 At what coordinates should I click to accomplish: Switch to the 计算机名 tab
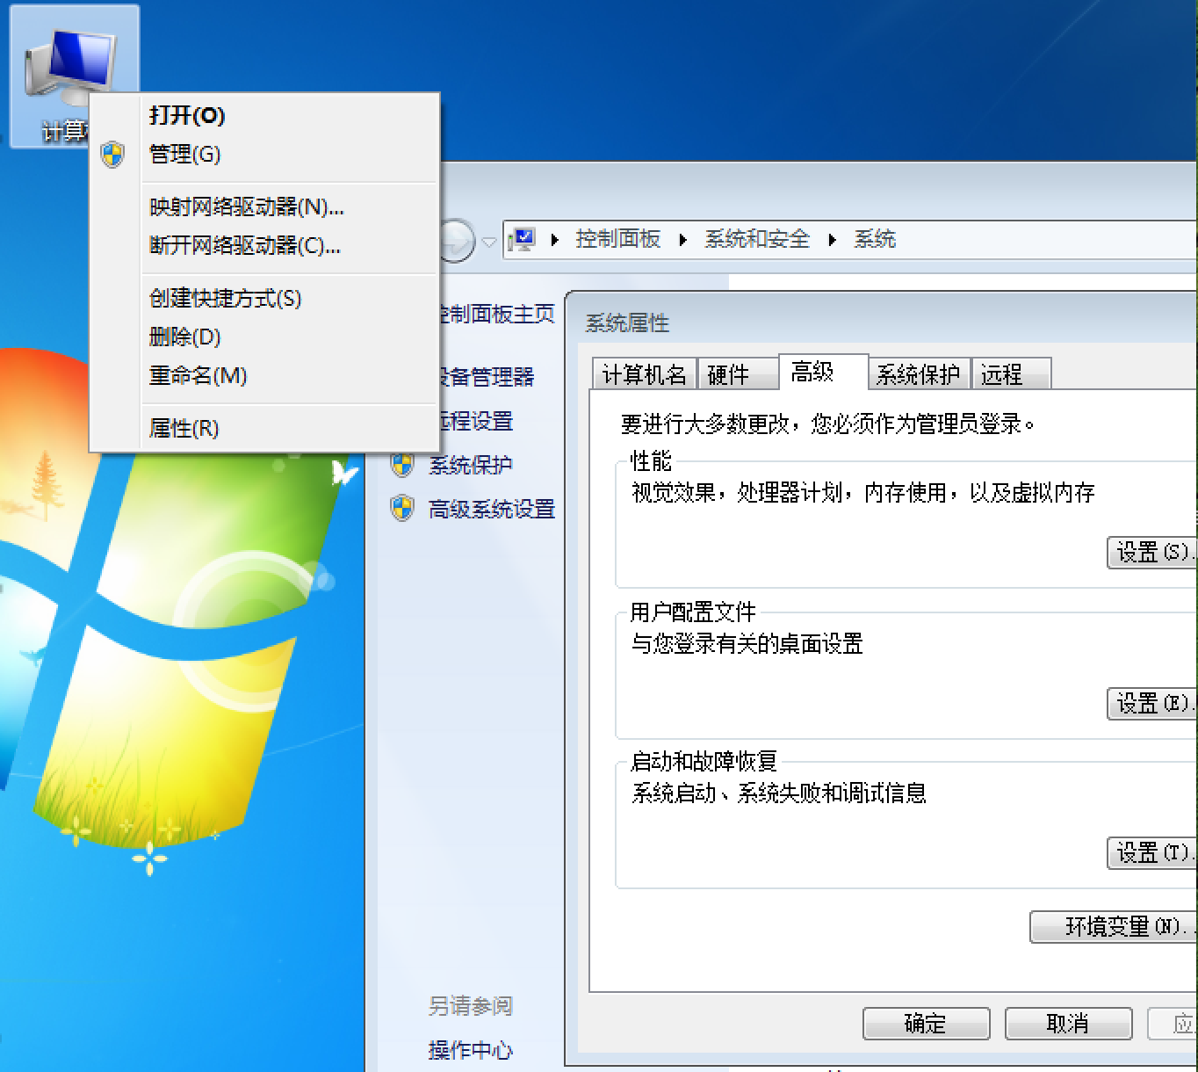tap(645, 374)
